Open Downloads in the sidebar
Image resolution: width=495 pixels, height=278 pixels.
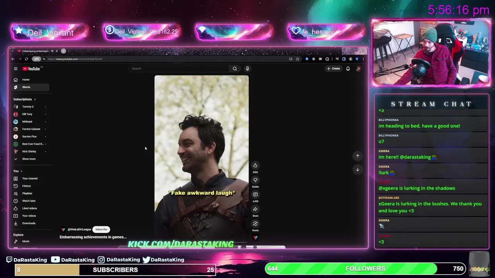tap(30, 223)
